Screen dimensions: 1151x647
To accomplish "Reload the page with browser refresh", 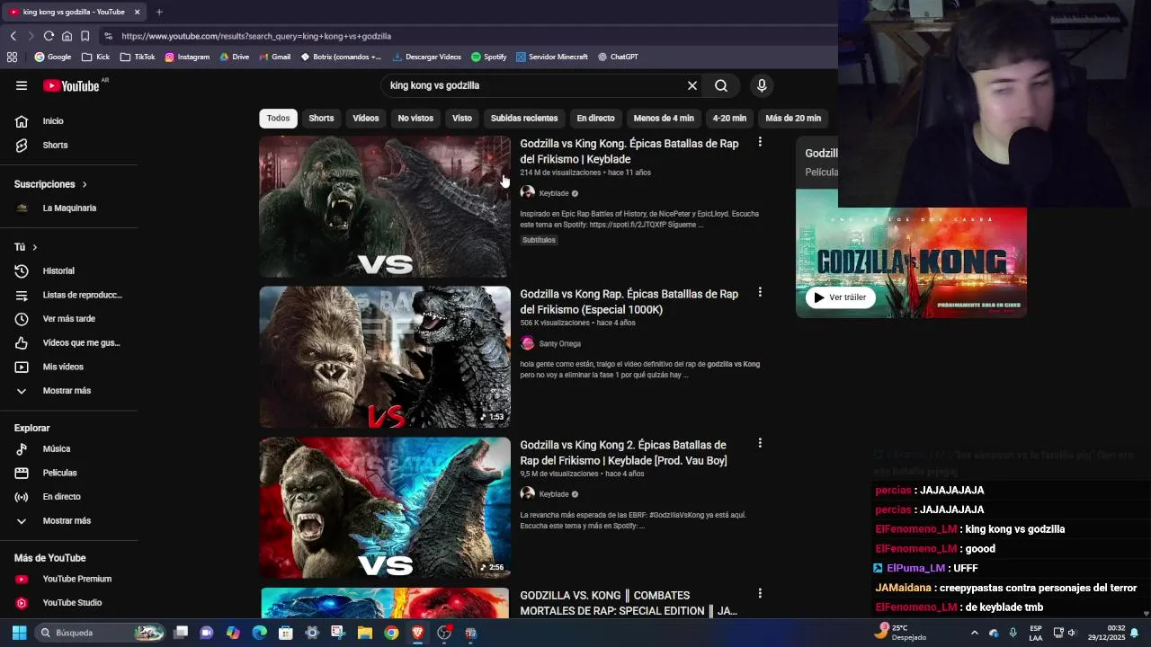I will point(49,36).
